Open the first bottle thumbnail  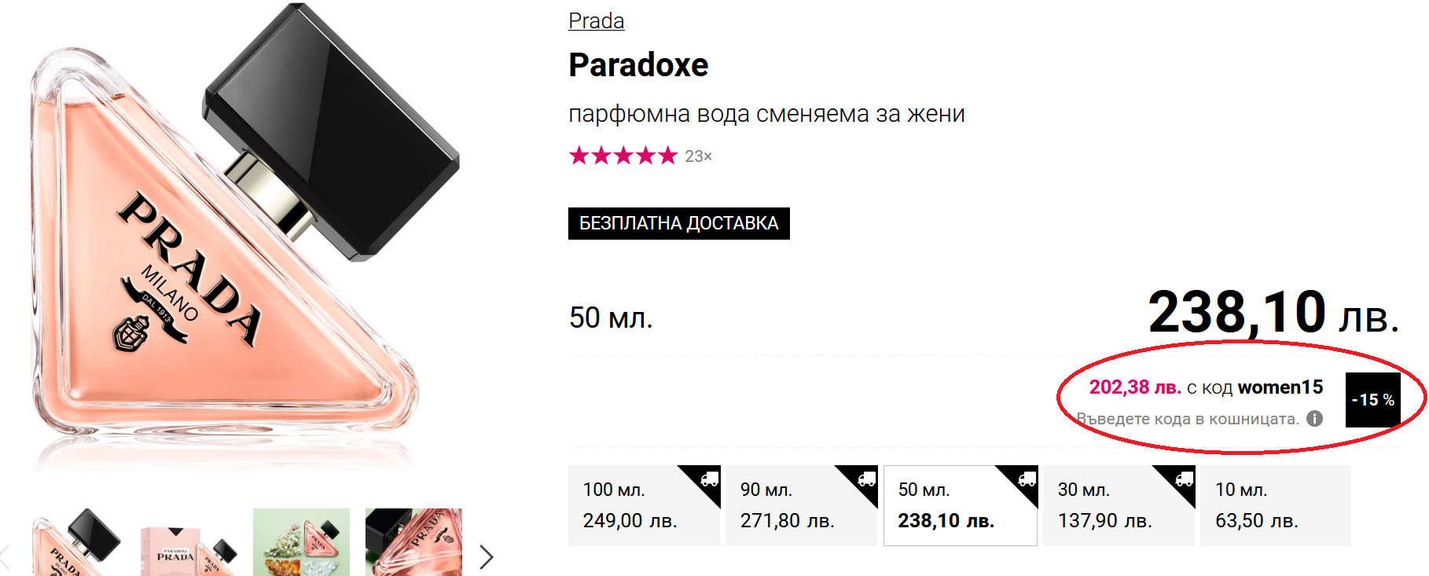coord(75,543)
